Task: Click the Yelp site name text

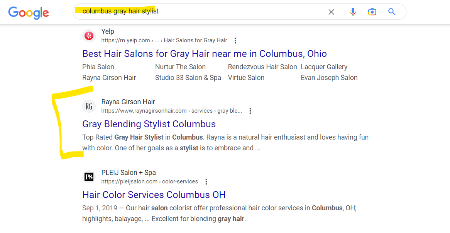Action: [108, 32]
